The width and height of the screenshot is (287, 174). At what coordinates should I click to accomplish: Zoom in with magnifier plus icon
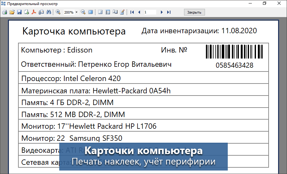(x=58, y=12)
